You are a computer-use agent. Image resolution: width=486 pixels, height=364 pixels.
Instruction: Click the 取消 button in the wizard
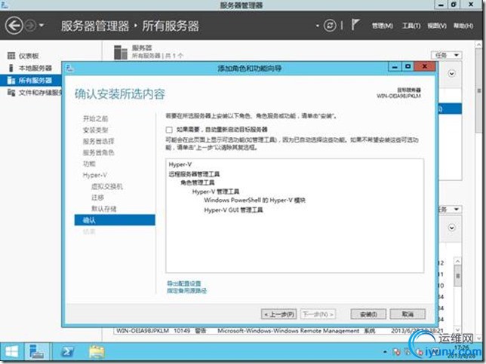tap(408, 314)
